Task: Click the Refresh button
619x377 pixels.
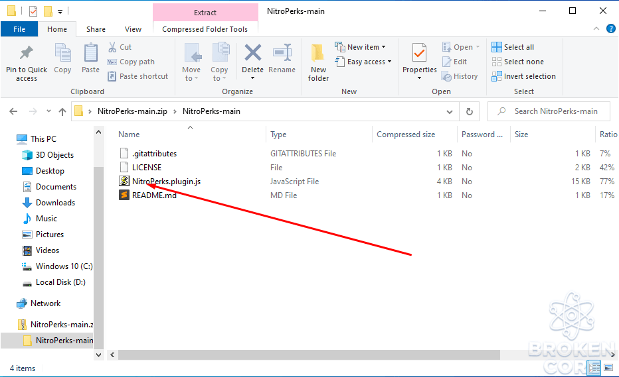Action: 470,111
